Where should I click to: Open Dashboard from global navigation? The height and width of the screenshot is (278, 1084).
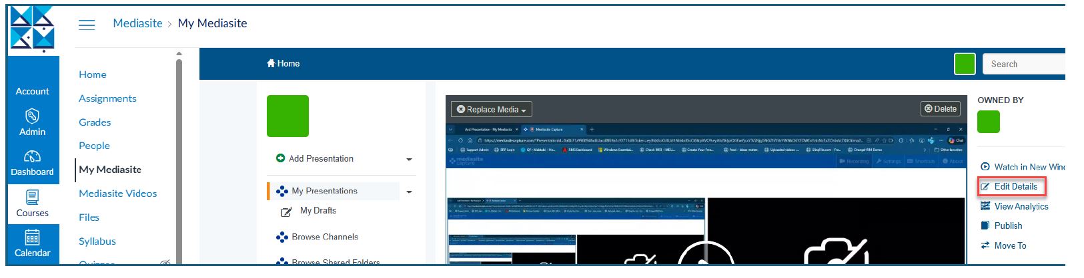(x=32, y=163)
